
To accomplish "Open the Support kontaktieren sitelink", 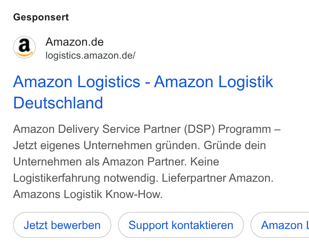I will point(181,225).
